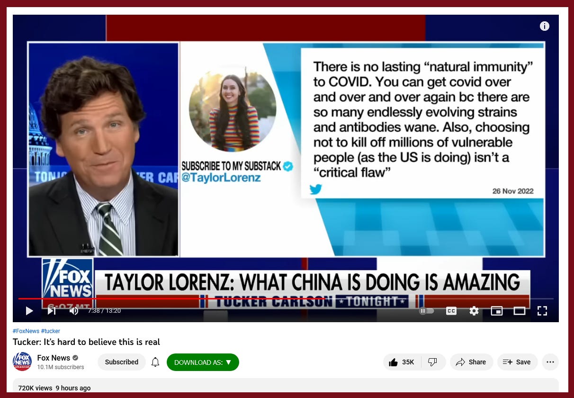
Task: Click the video title text
Action: [86, 342]
